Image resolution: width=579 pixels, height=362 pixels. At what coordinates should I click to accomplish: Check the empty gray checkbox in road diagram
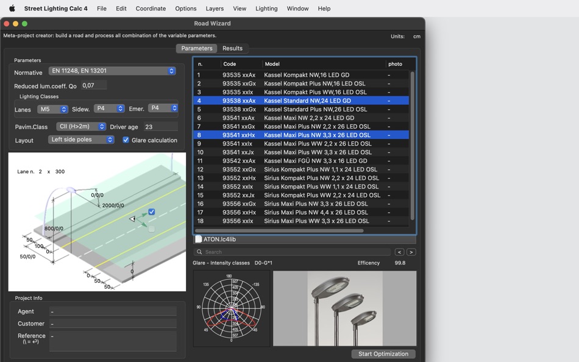click(x=151, y=229)
